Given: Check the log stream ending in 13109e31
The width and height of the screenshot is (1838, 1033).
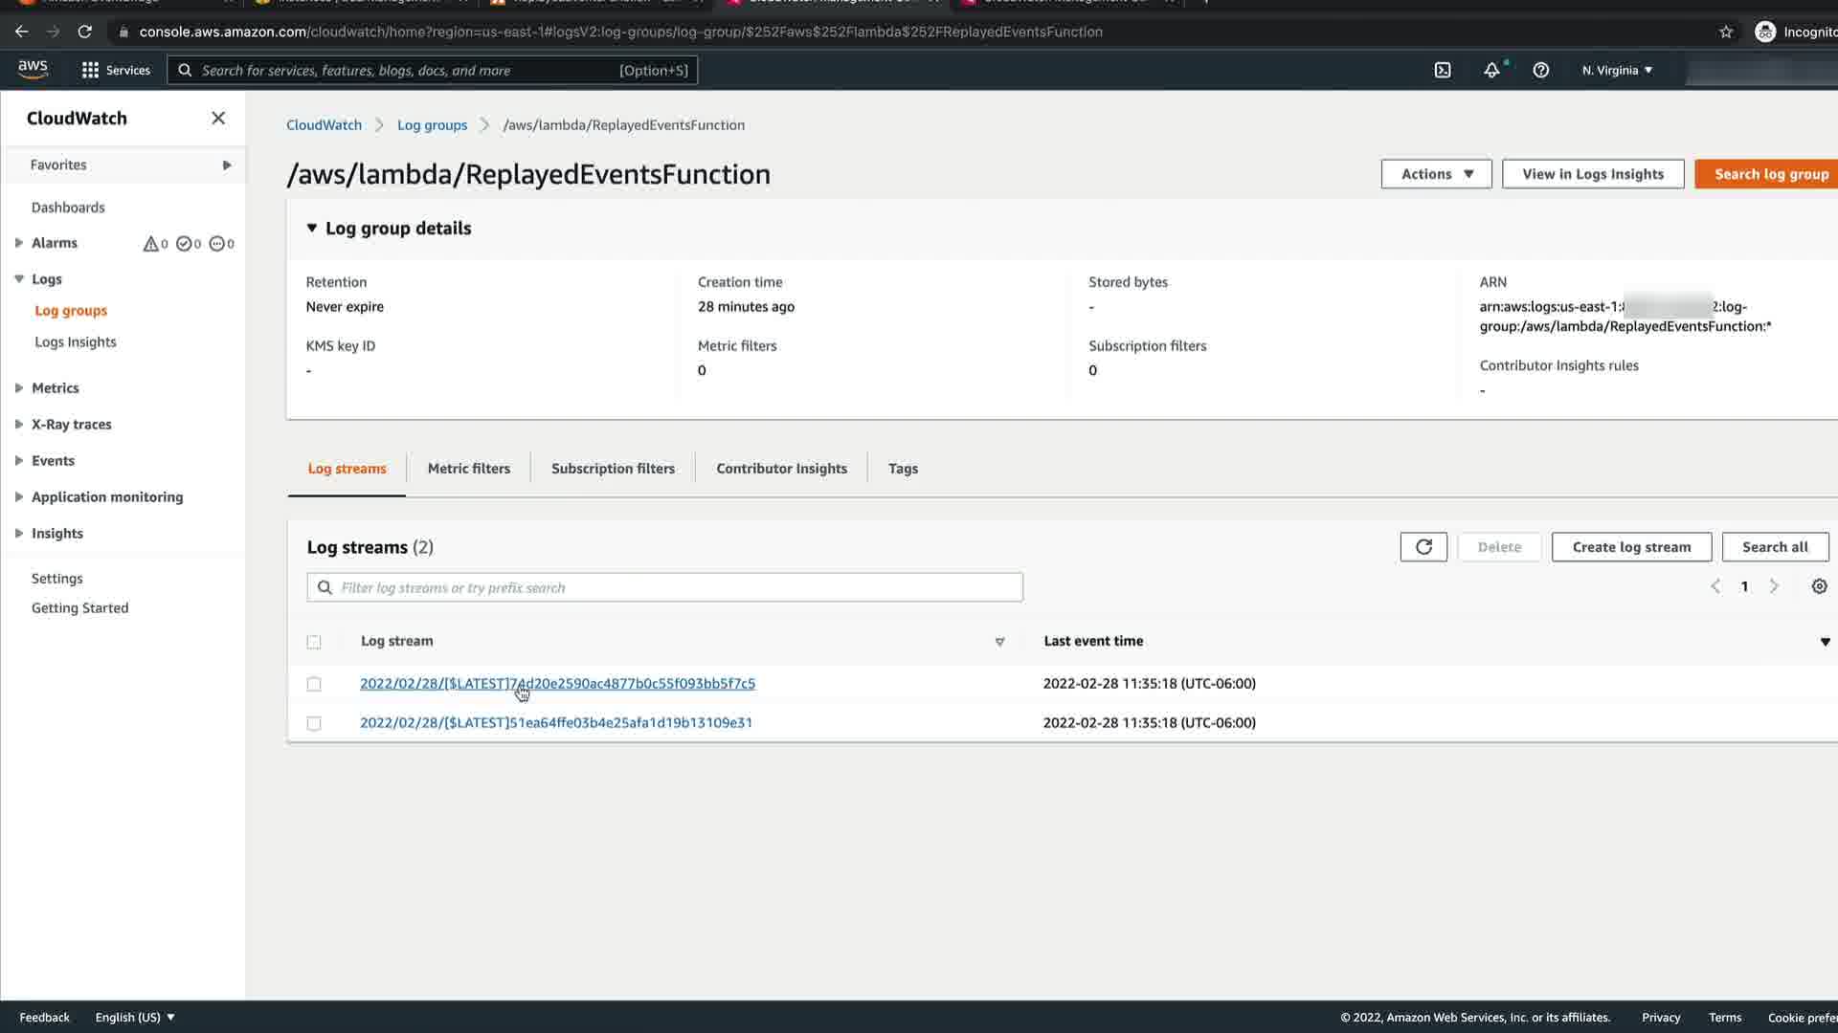Looking at the screenshot, I should 314,723.
